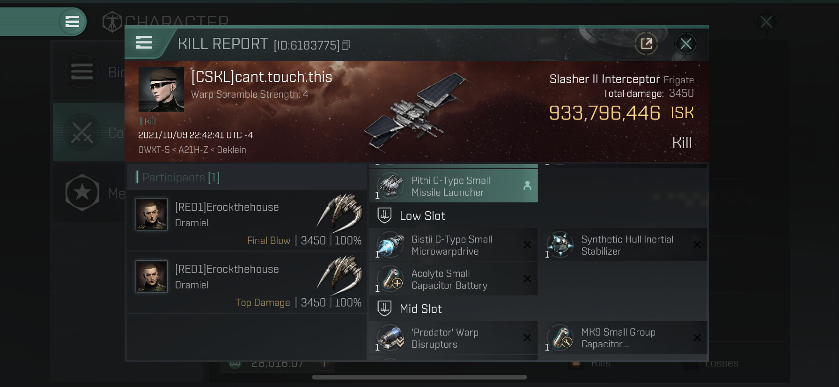
Task: Close the kill report window
Action: coord(686,44)
